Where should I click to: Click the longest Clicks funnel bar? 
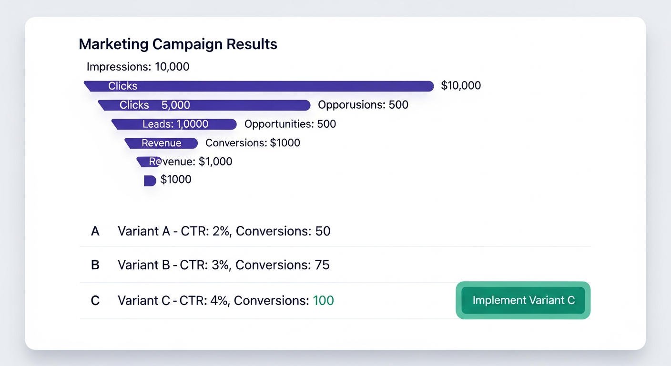click(259, 86)
